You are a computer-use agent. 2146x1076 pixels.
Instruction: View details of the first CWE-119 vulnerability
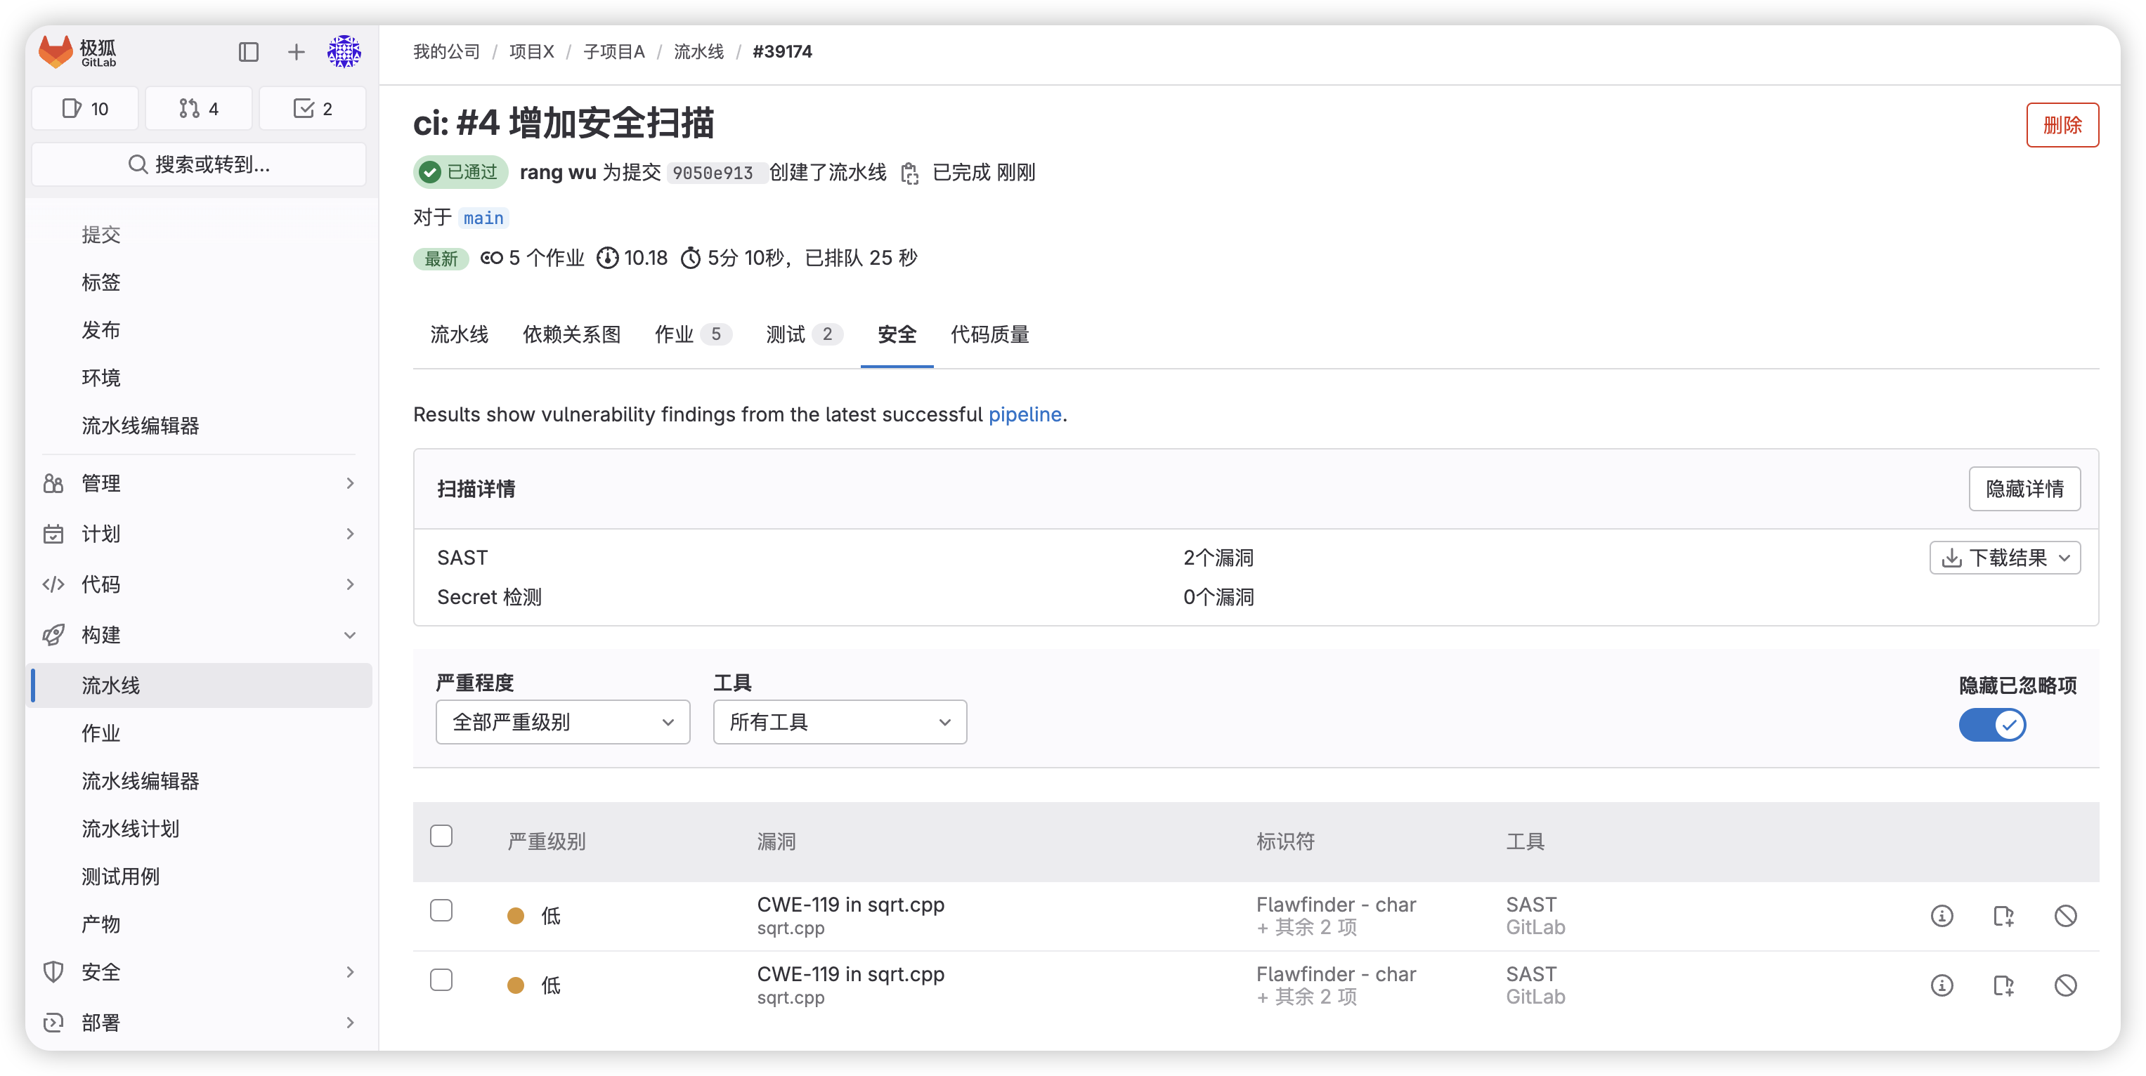tap(1943, 915)
